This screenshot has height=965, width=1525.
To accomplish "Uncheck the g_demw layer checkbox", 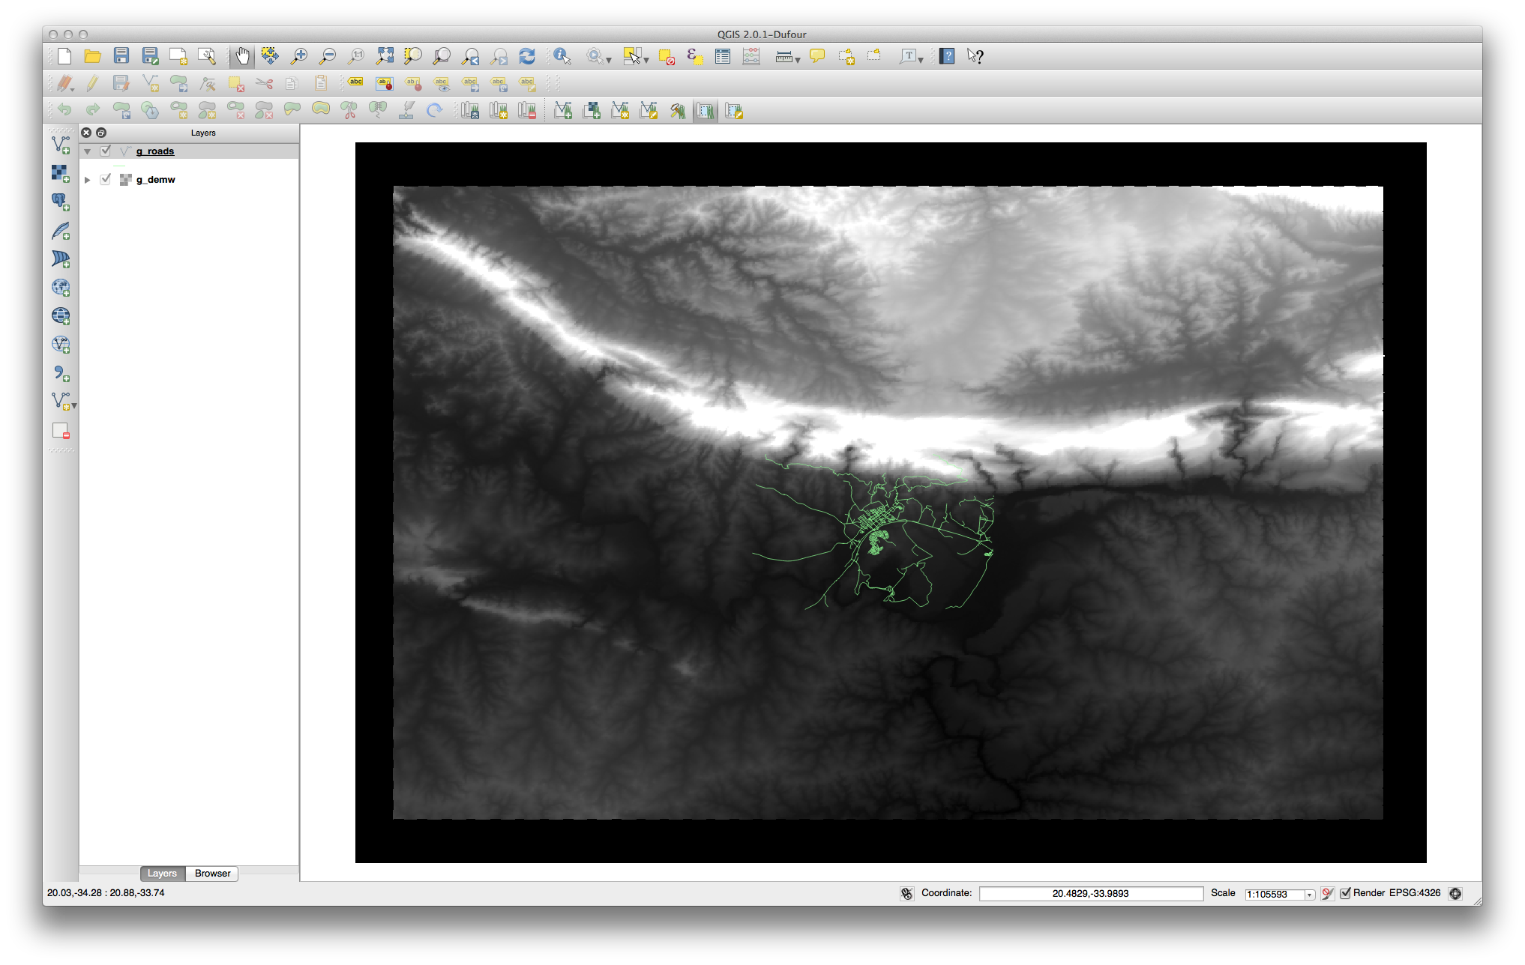I will (x=106, y=179).
